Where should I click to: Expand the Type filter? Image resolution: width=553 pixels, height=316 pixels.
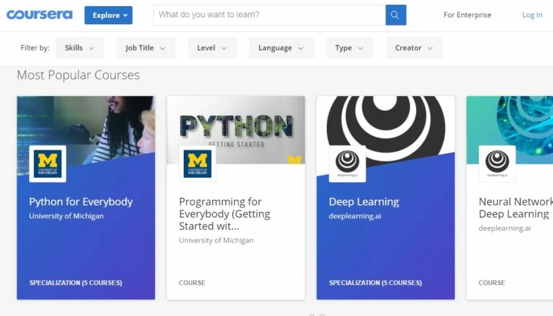click(x=349, y=48)
